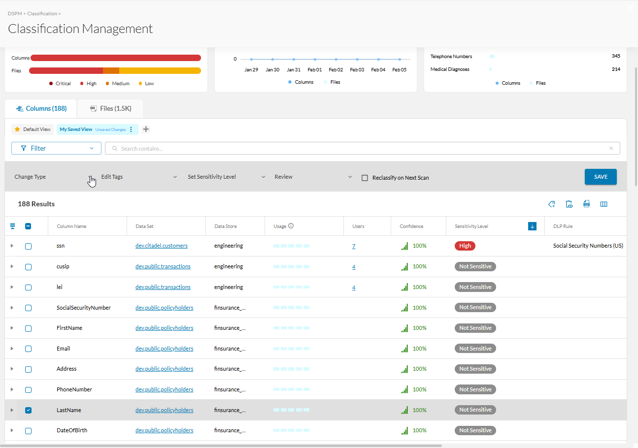Viewport: 638px width, 448px height.
Task: Open the Set Sensitivity Level dropdown
Action: 227,177
